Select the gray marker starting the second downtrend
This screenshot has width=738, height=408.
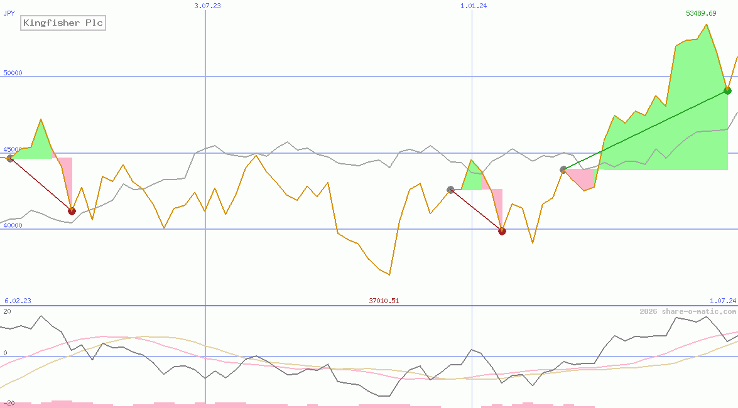click(450, 189)
